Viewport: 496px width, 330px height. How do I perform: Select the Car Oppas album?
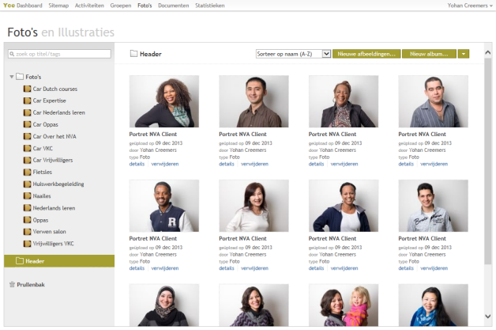point(46,124)
